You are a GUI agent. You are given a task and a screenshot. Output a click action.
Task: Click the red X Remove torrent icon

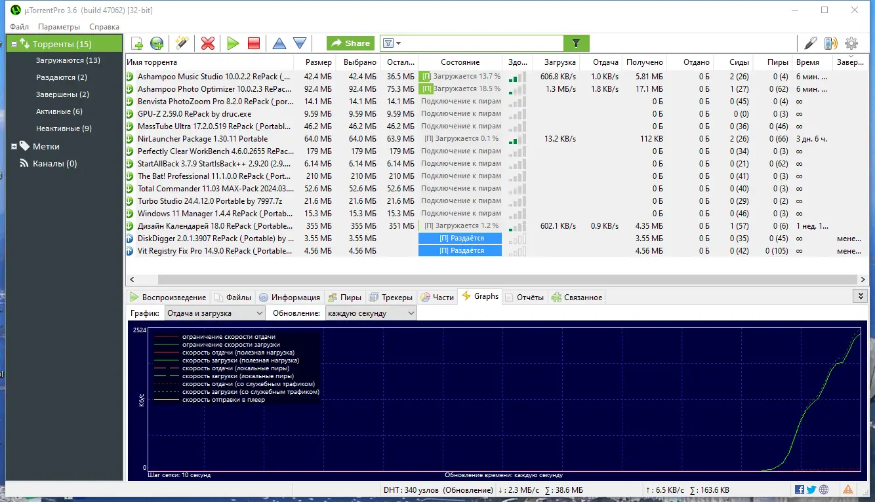pyautogui.click(x=208, y=43)
